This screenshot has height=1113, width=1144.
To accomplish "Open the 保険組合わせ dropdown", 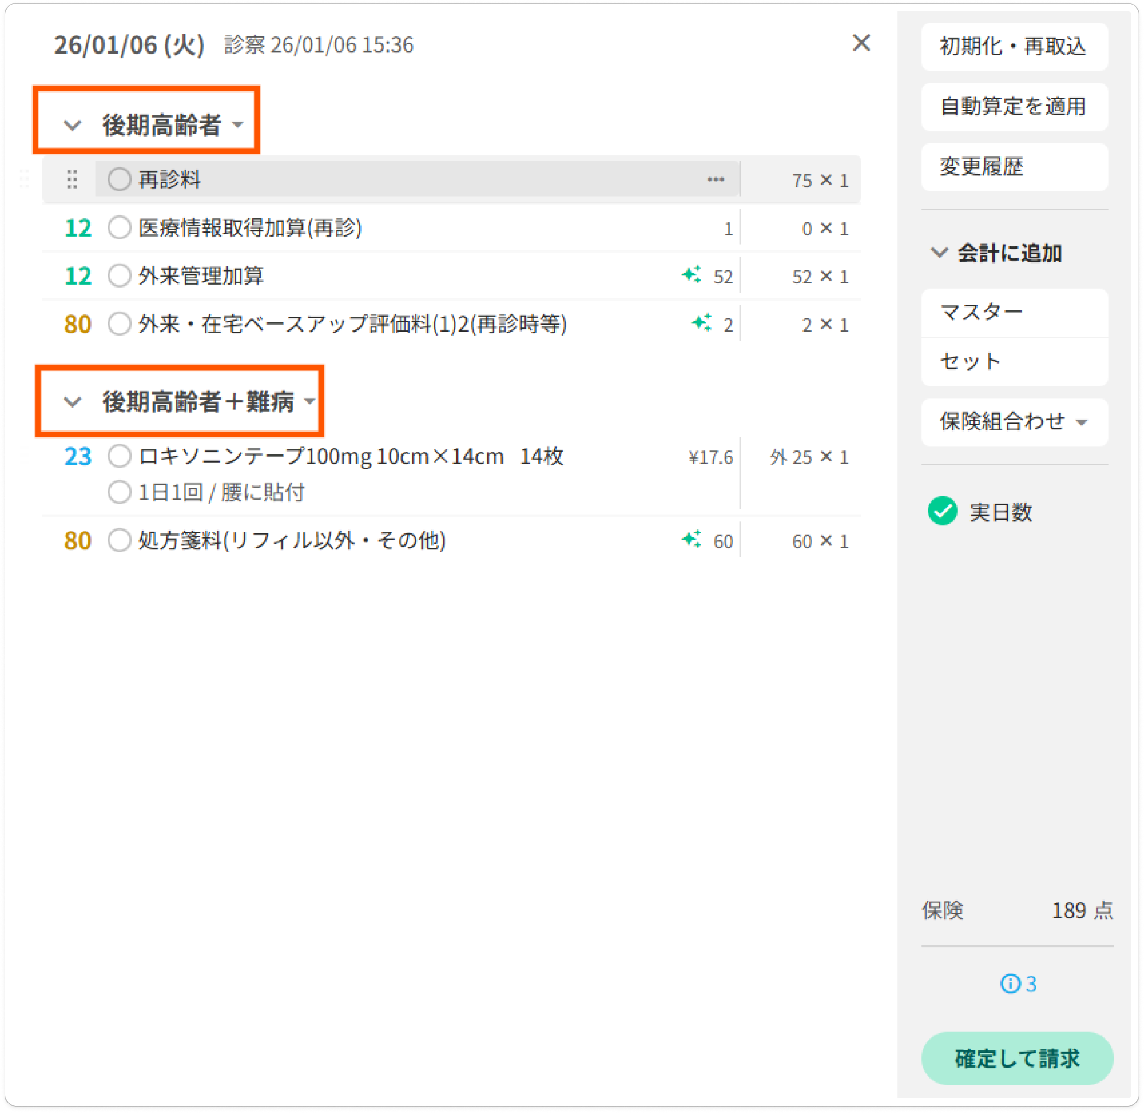I will [x=1014, y=422].
